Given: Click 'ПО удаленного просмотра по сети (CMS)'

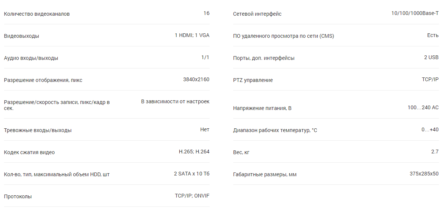Looking at the screenshot, I should (284, 36).
